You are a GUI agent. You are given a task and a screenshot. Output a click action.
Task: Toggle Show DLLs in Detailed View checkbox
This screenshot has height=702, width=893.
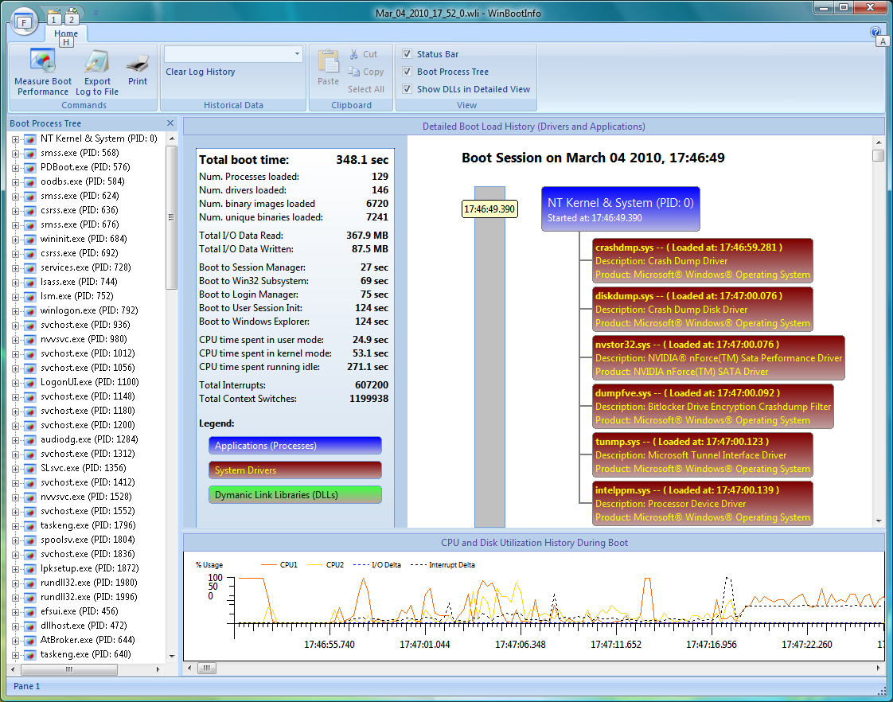pyautogui.click(x=408, y=89)
